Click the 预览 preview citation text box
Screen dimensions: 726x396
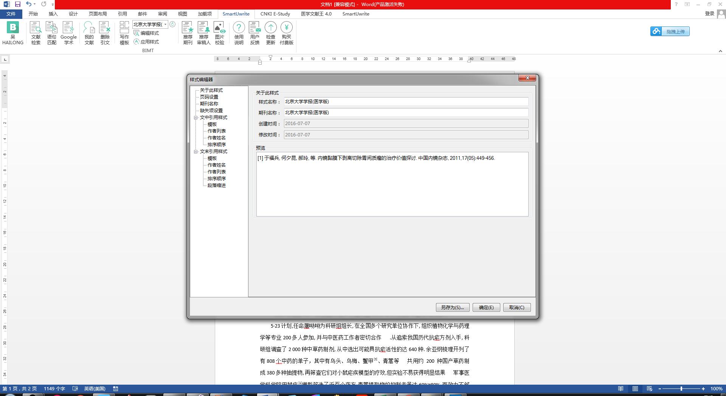[392, 184]
